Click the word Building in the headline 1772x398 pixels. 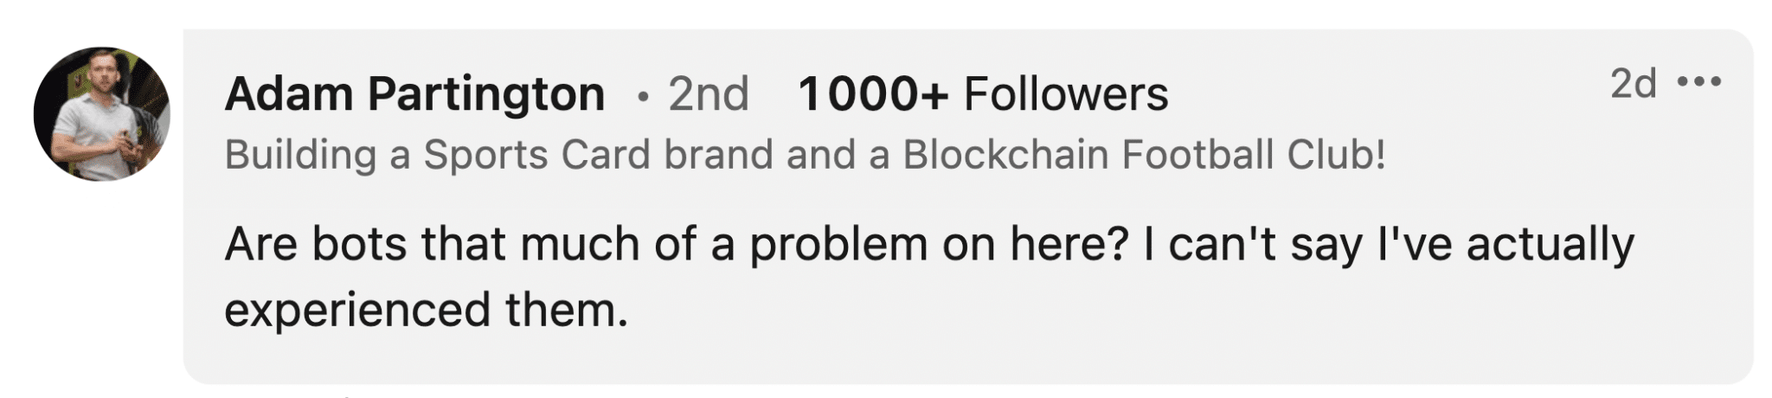click(300, 155)
